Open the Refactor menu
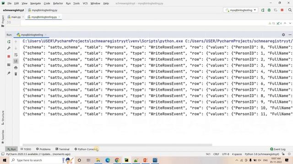293x164 pixels. click(58, 3)
